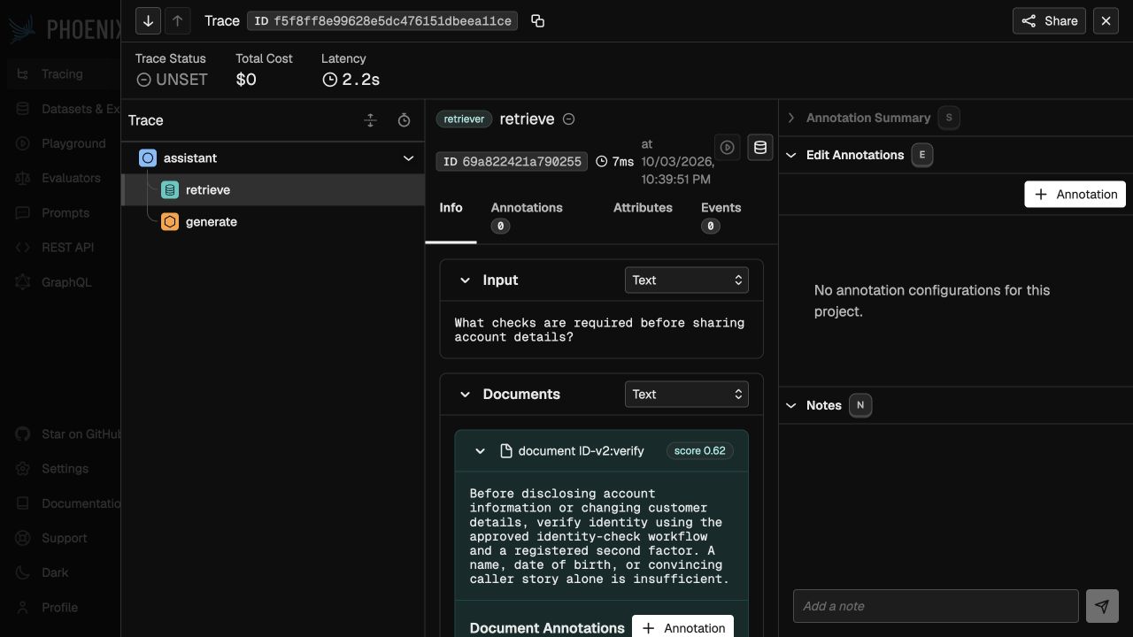Collapse the assistant span chevron

[x=408, y=158]
